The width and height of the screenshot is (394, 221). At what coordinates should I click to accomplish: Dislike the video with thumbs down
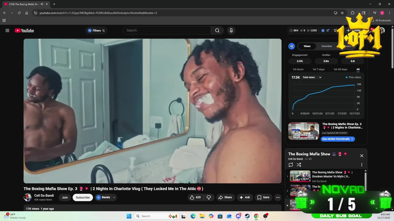point(209,197)
